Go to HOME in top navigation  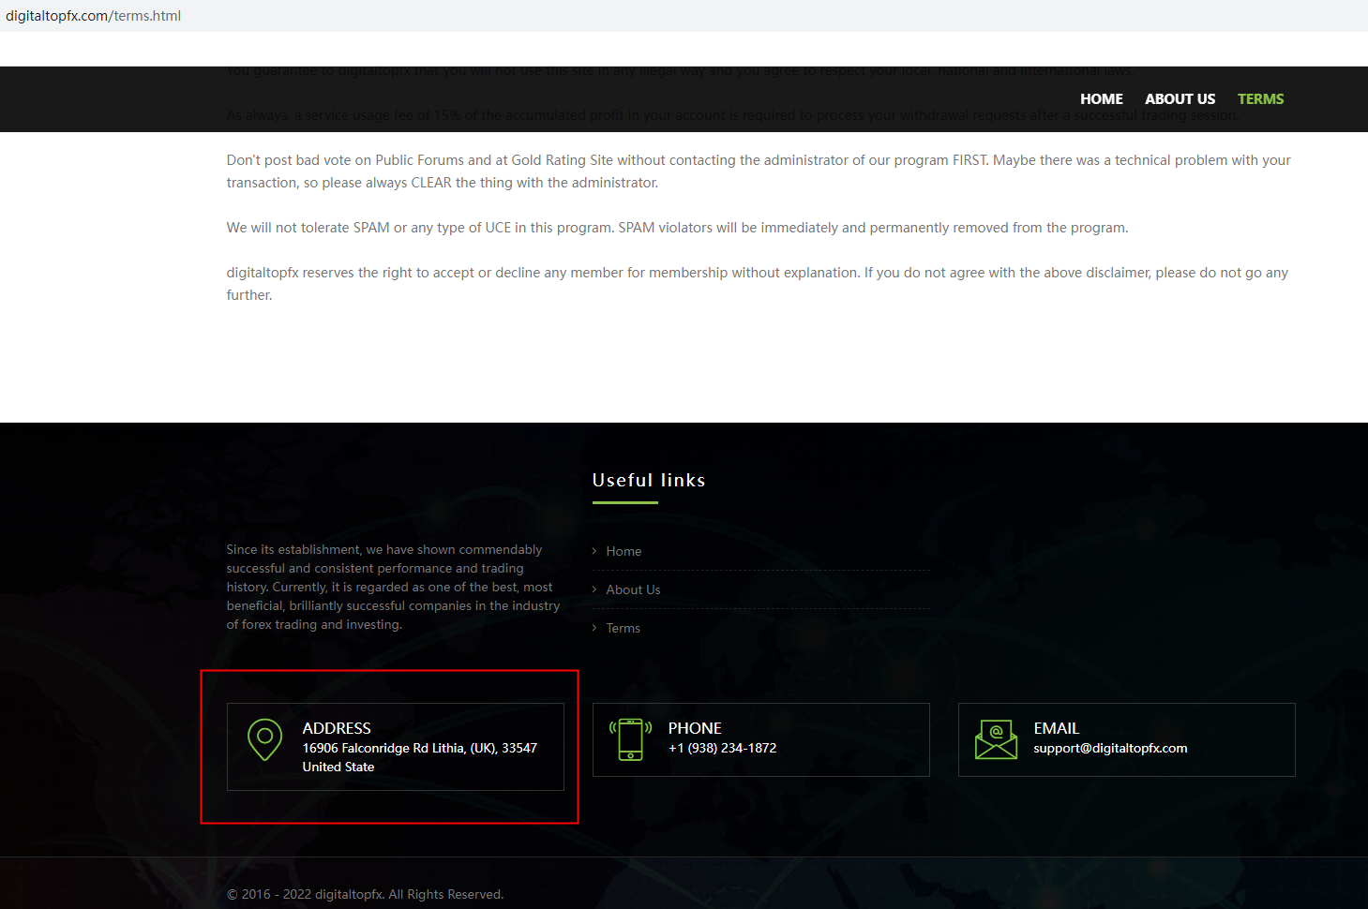pos(1101,99)
